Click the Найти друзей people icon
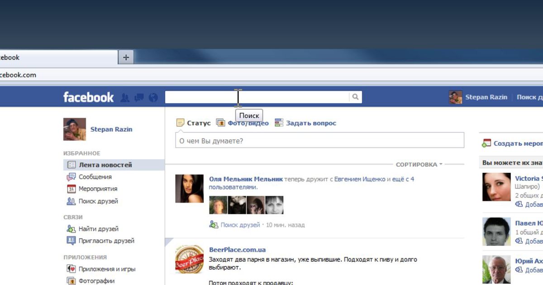This screenshot has height=285, width=543. point(71,229)
